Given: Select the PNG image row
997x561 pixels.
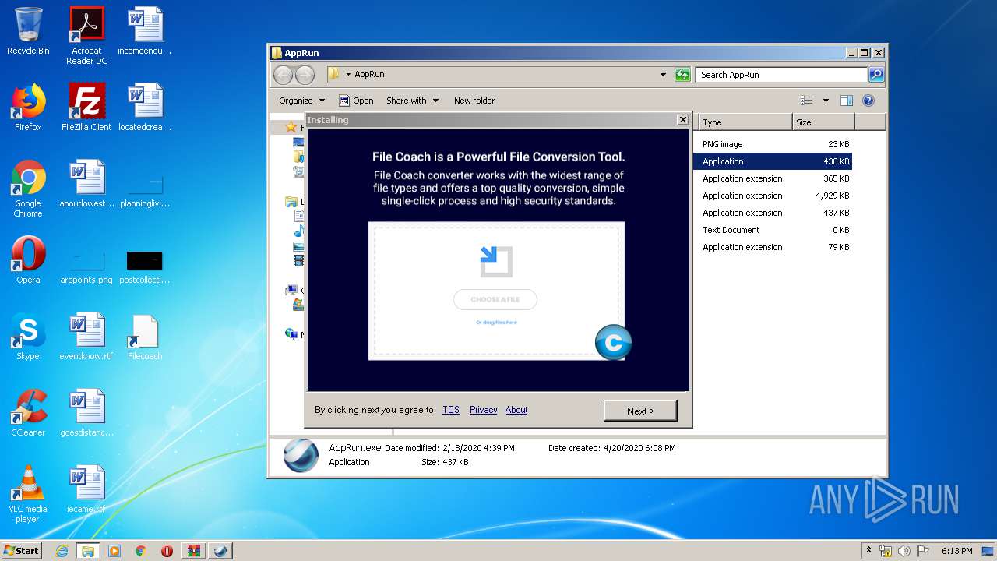Looking at the screenshot, I should pyautogui.click(x=773, y=144).
